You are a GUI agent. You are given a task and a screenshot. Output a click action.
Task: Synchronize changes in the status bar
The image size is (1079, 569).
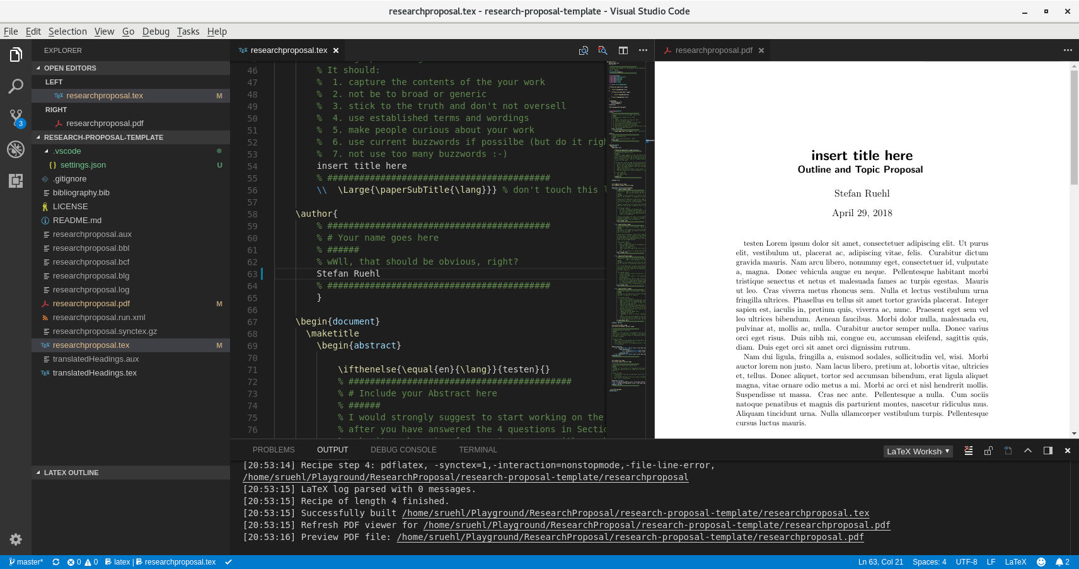click(x=56, y=562)
